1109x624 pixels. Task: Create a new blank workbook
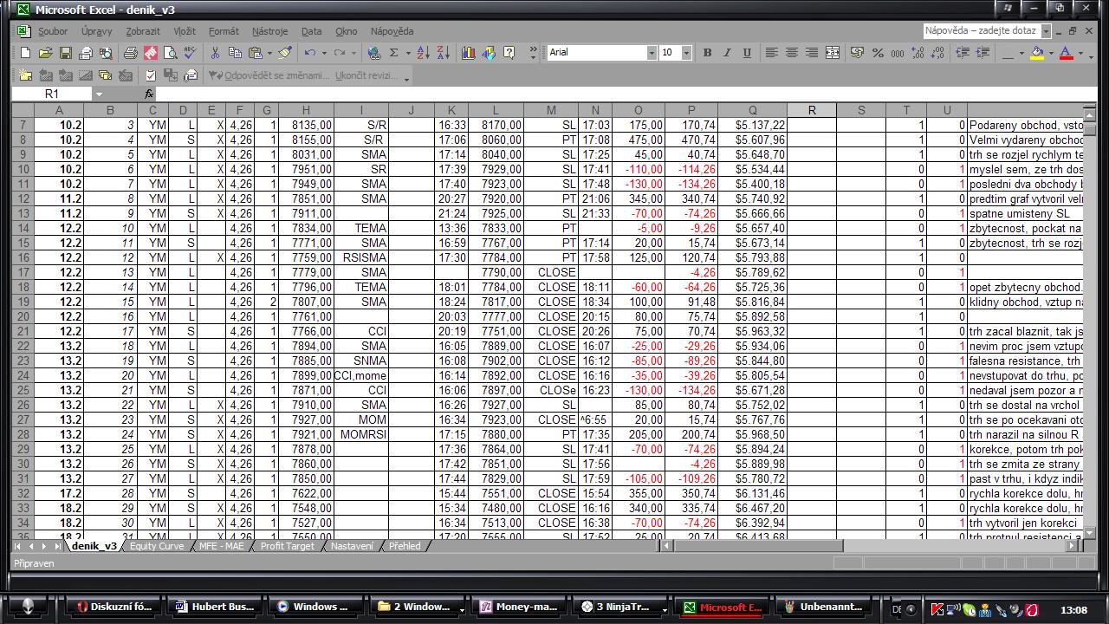tap(26, 53)
